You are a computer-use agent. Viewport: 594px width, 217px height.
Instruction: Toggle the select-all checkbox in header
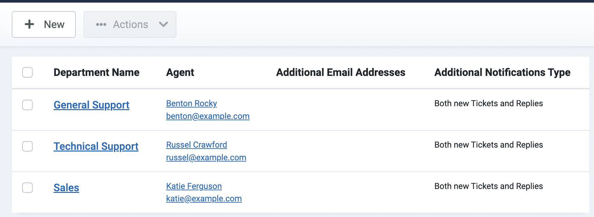click(x=27, y=72)
